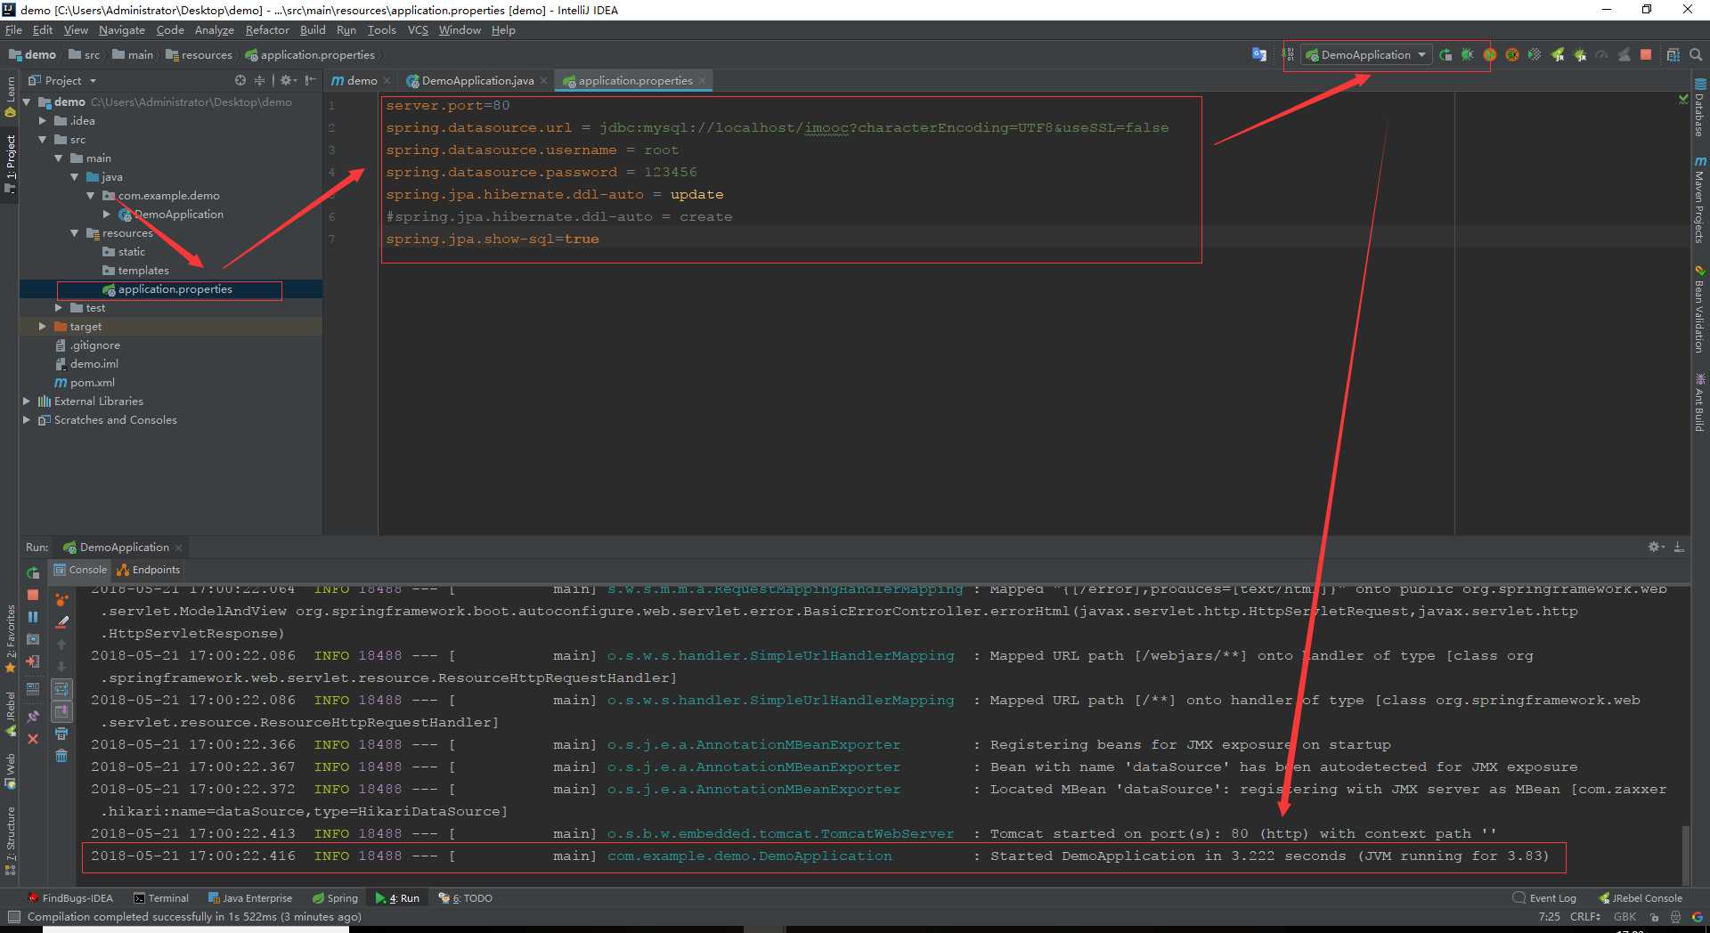The height and width of the screenshot is (933, 1710).
Task: Rerun DemoApplication from the Run panel
Action: 33,572
